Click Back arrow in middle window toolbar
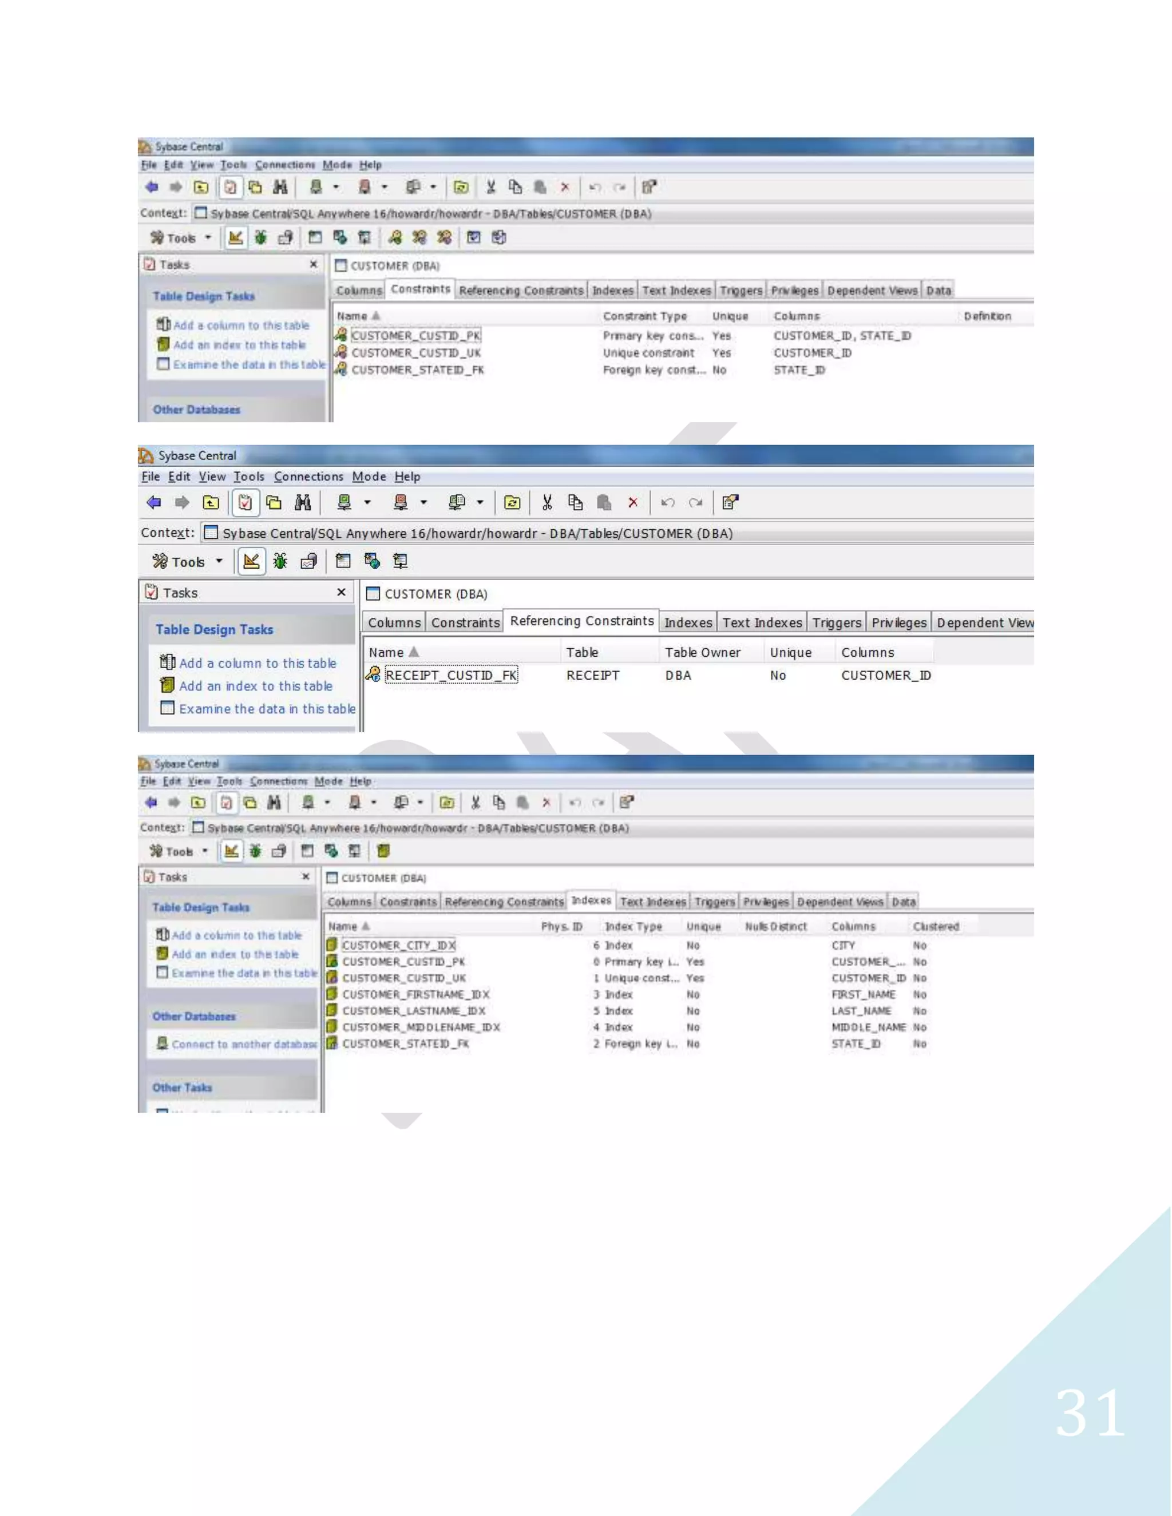The height and width of the screenshot is (1516, 1172). point(154,502)
